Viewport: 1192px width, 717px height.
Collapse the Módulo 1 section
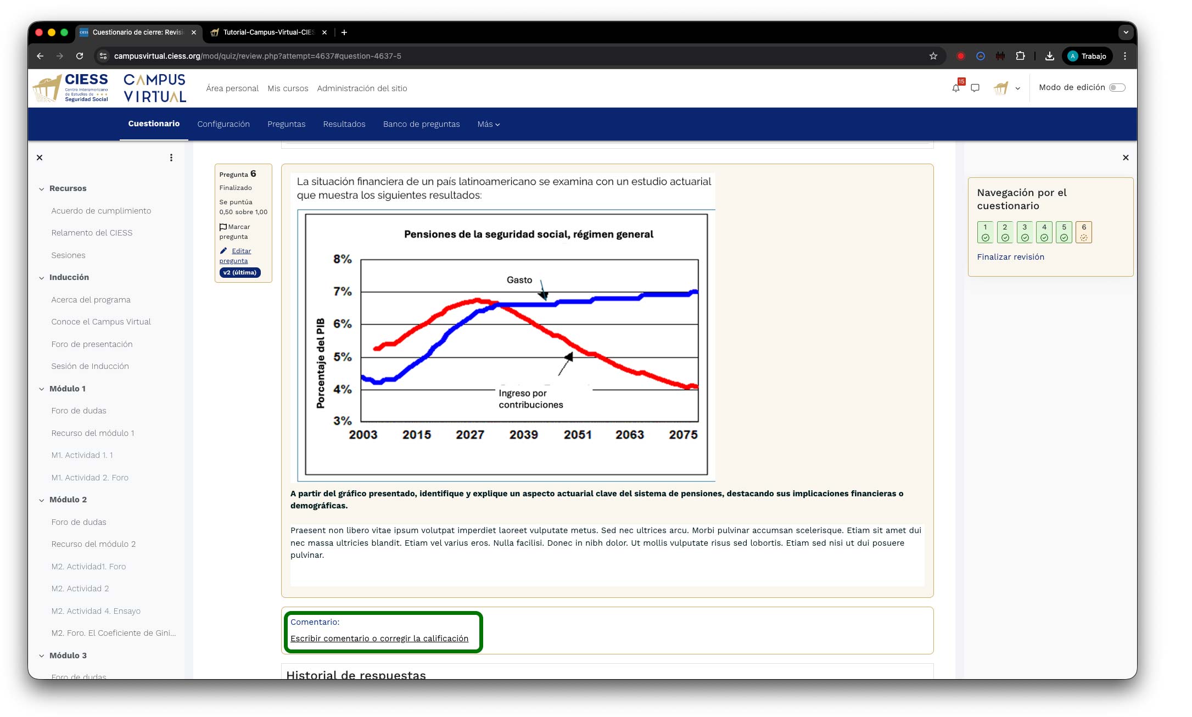point(42,389)
